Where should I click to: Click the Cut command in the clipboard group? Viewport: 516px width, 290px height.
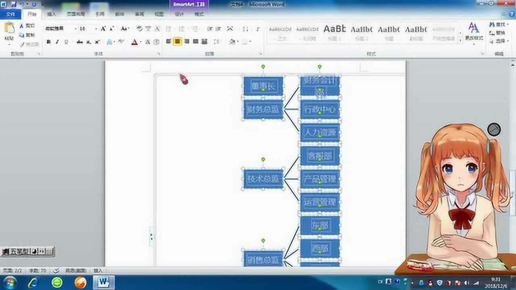click(27, 26)
